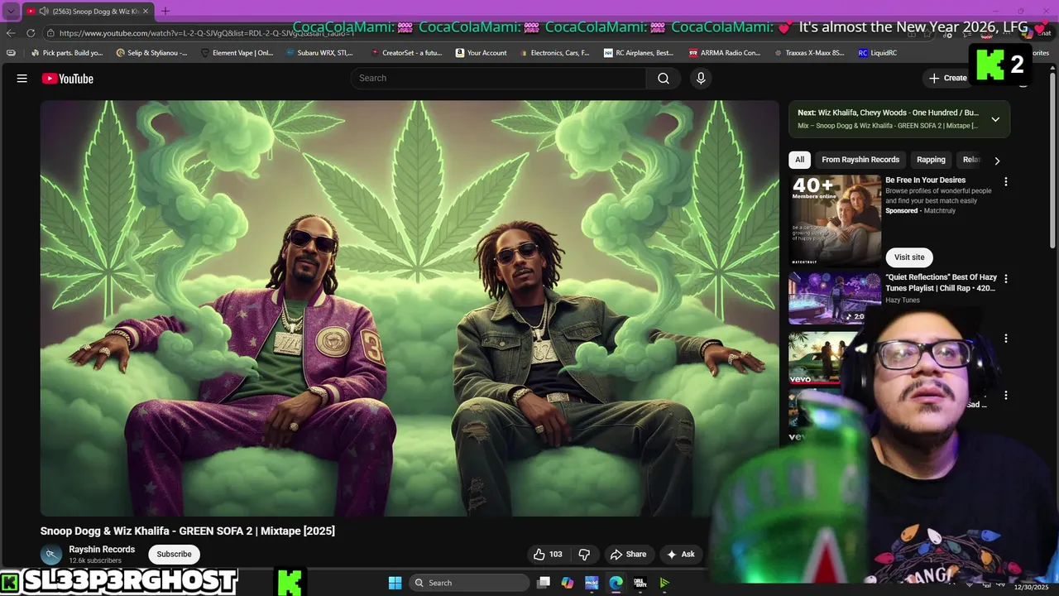Open the ARRMA Radio Con bookmark
Image resolution: width=1059 pixels, height=596 pixels.
(x=725, y=53)
